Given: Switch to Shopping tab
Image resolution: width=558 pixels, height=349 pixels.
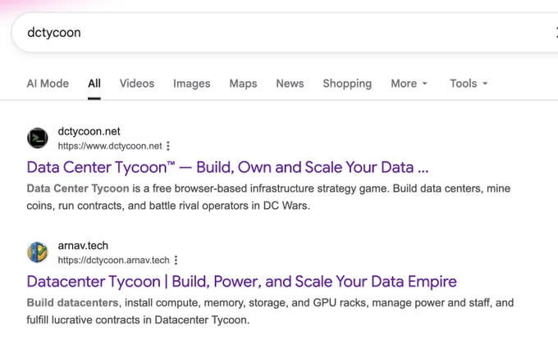Looking at the screenshot, I should coord(347,84).
